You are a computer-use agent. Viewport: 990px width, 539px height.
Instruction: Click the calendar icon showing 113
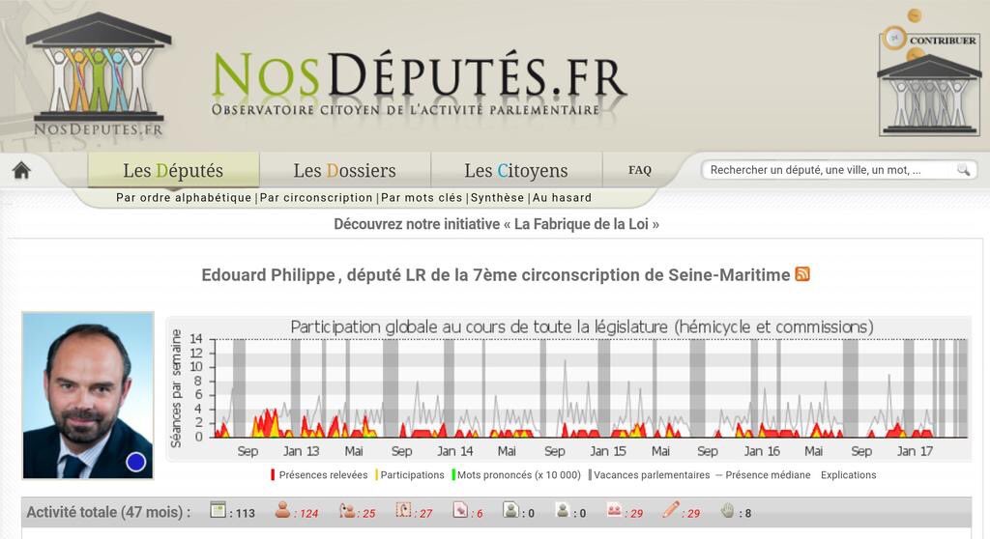pos(218,509)
